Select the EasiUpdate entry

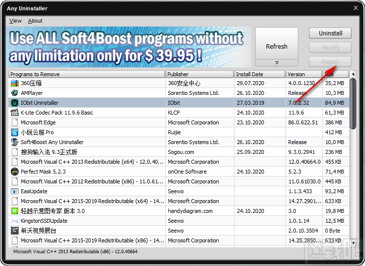click(34, 191)
